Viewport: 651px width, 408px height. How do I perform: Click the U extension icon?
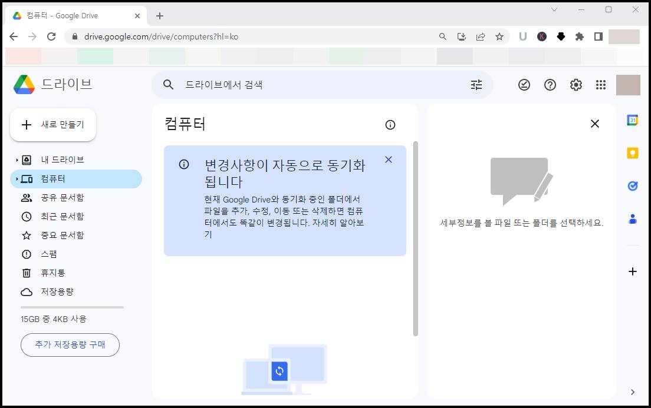[522, 37]
